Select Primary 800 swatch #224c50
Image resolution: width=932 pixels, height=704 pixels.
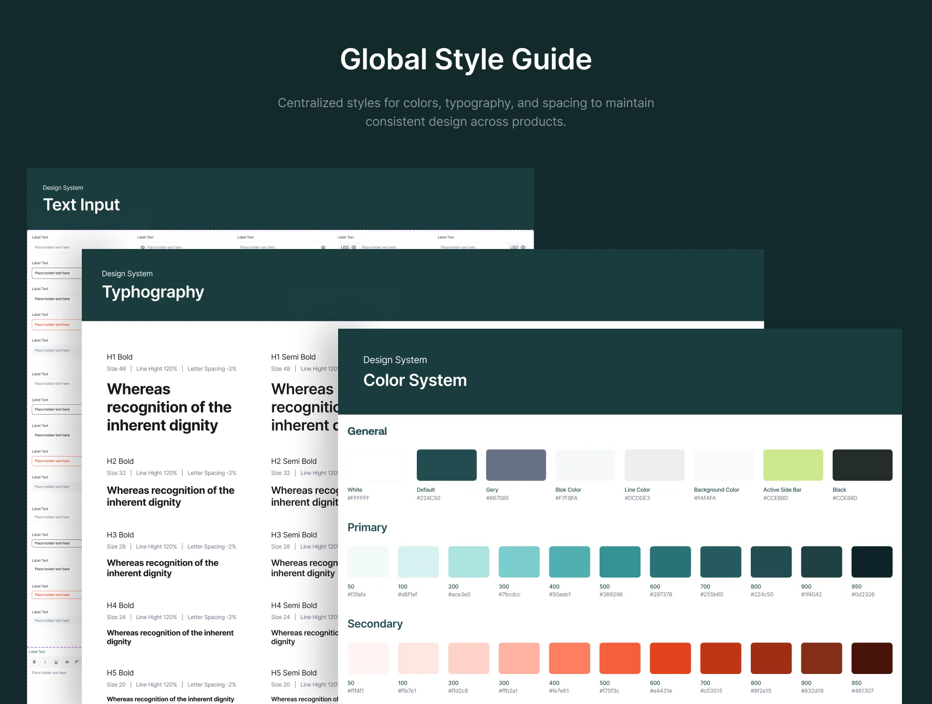[771, 562]
